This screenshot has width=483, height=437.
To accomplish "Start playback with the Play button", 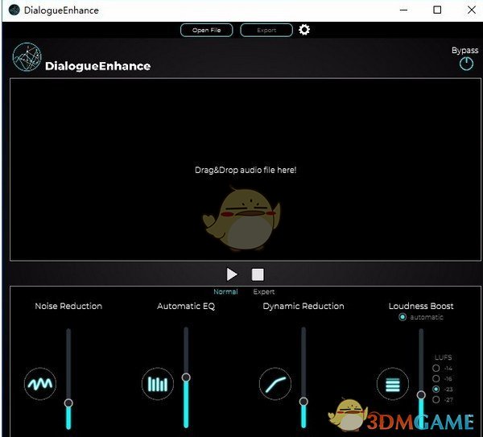I will point(232,274).
